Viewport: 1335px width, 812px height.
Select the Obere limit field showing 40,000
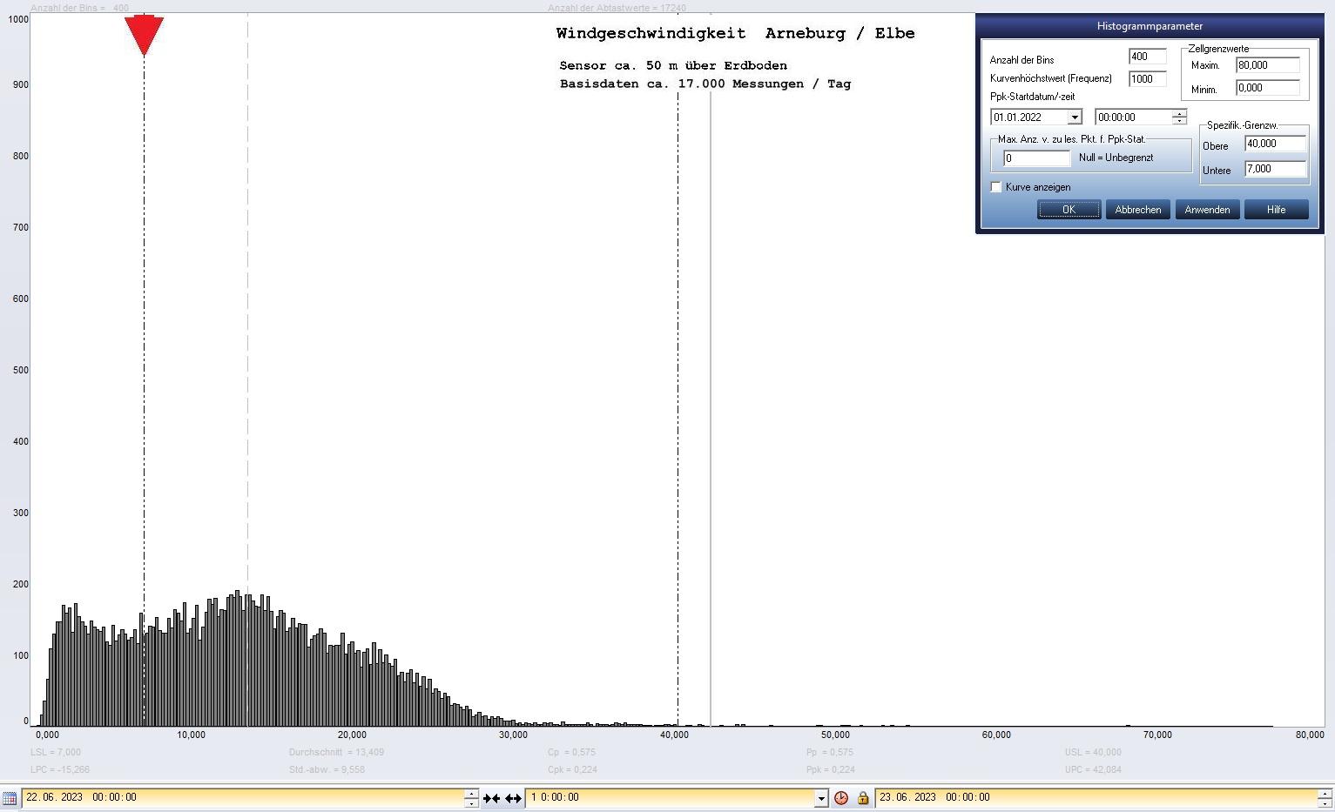pos(1275,144)
